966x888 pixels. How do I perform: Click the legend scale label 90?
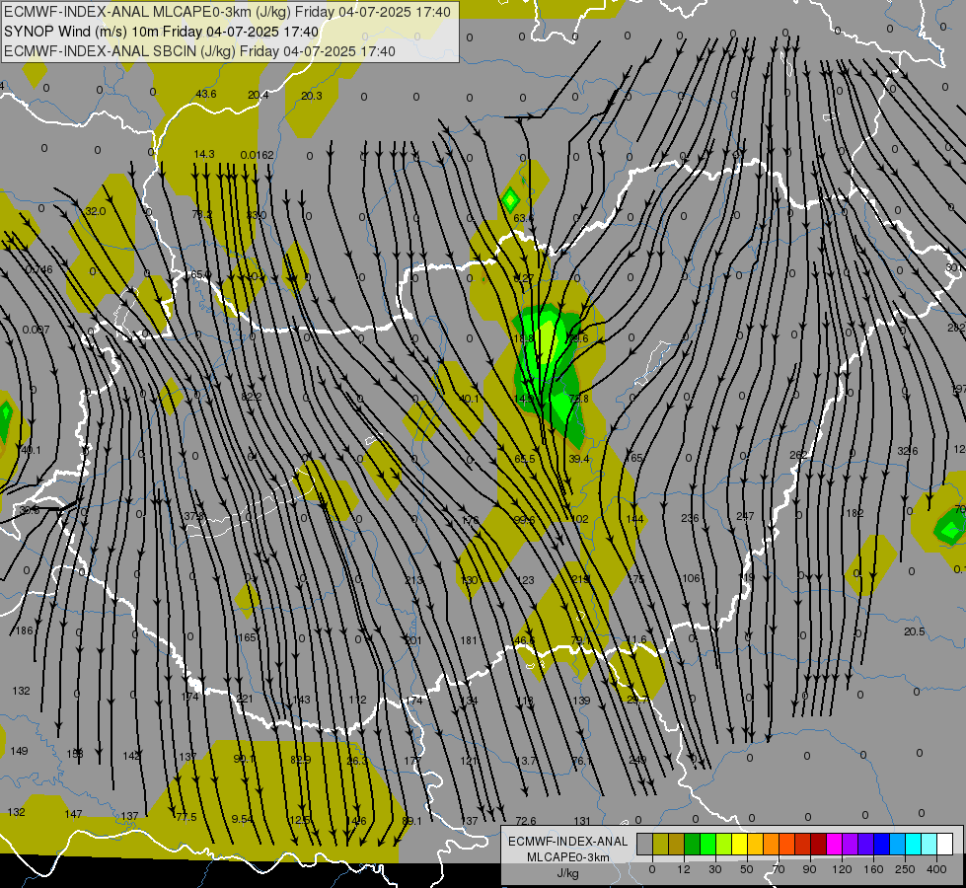809,869
